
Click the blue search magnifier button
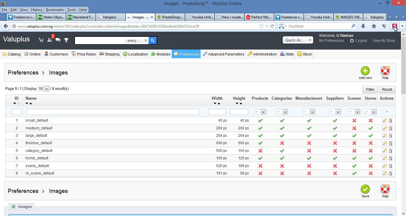pos(152,40)
